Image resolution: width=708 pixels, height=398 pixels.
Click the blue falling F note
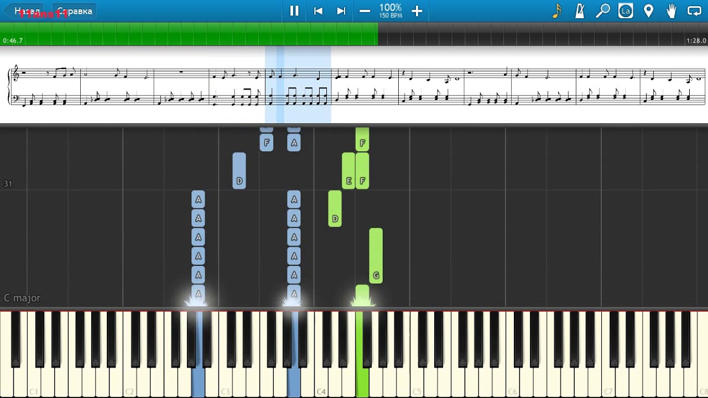tap(267, 143)
